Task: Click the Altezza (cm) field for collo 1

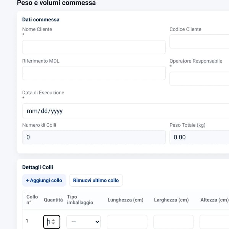Action: pyautogui.click(x=214, y=222)
